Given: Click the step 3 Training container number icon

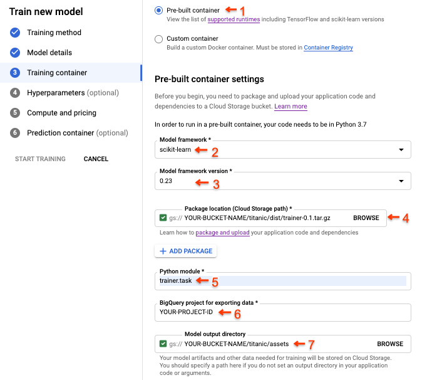Looking at the screenshot, I should coord(15,73).
